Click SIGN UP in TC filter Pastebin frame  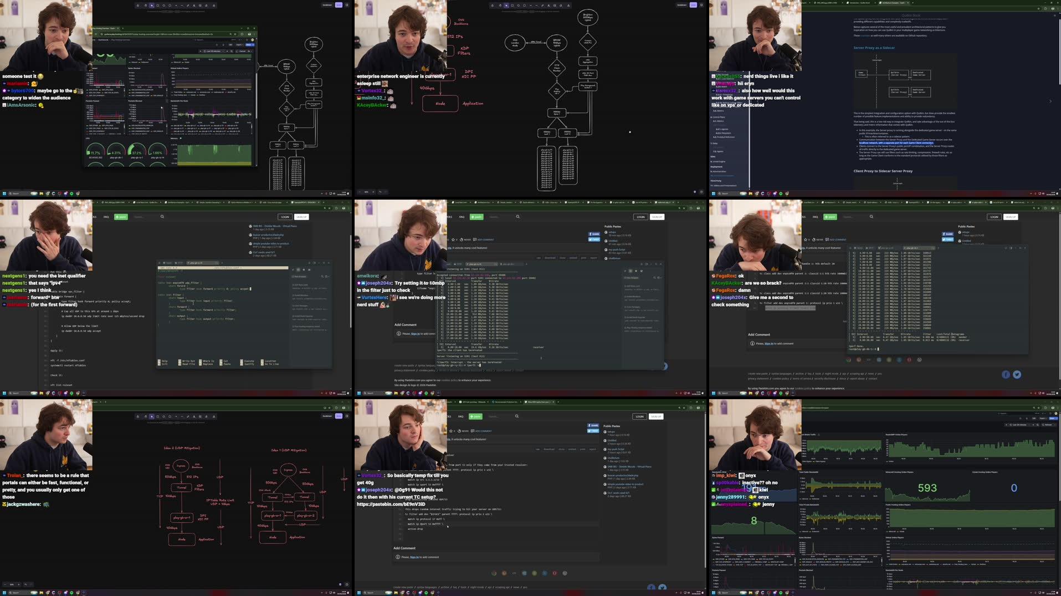(656, 416)
